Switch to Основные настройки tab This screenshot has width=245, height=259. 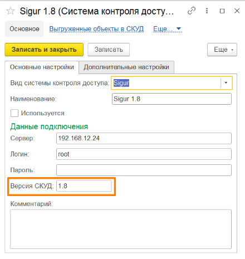click(42, 67)
